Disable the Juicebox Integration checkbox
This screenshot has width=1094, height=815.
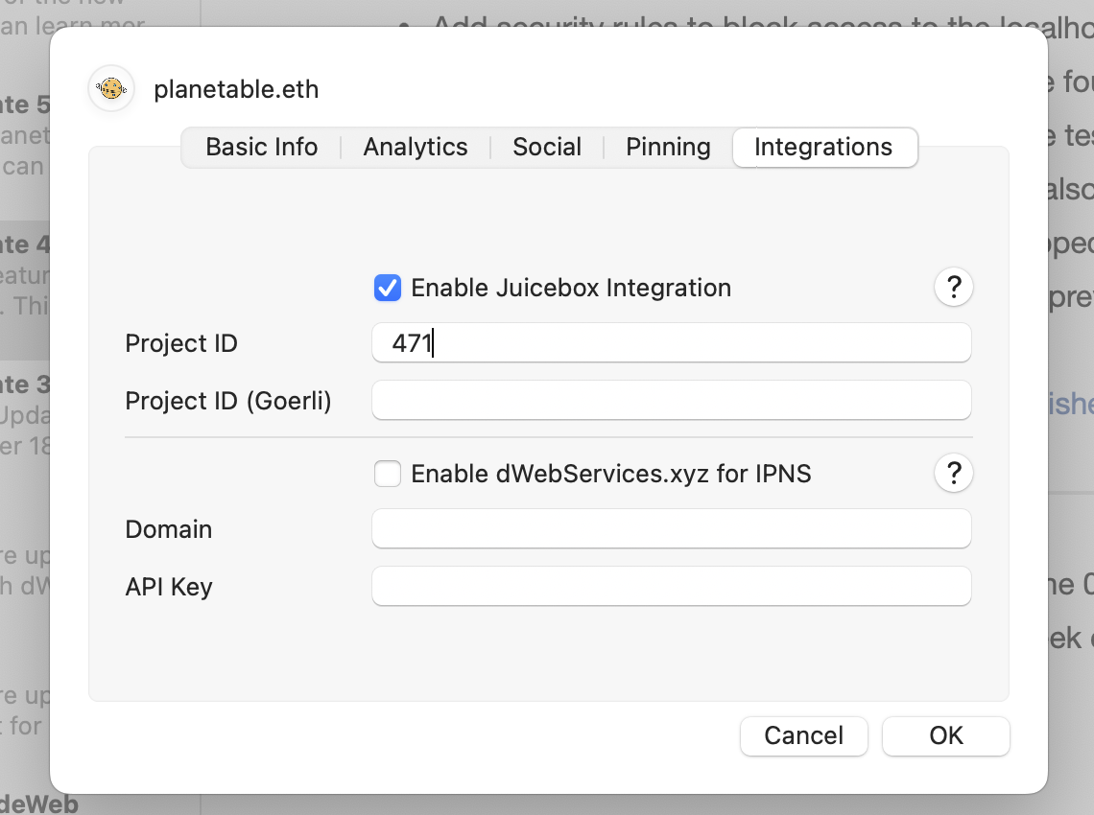[x=388, y=288]
